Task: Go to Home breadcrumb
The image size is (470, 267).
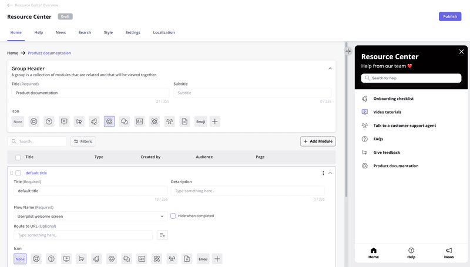Action: pyautogui.click(x=12, y=53)
